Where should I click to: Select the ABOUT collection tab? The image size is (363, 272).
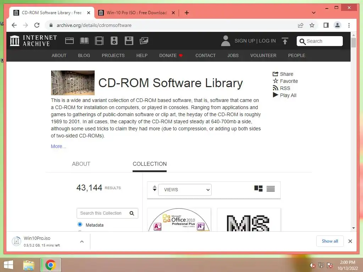point(81,164)
